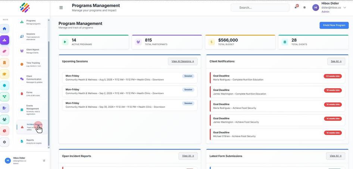This screenshot has width=353, height=169.
Task: Open the green people group module icon
Action: (x=4, y=119)
